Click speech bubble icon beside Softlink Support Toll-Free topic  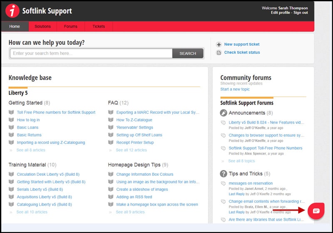coord(223,148)
